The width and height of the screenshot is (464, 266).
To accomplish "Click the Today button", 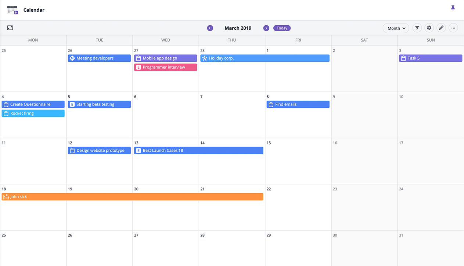I will coord(282,28).
